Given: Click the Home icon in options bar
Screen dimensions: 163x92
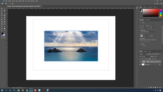Looking at the screenshot, I should coord(2,4).
